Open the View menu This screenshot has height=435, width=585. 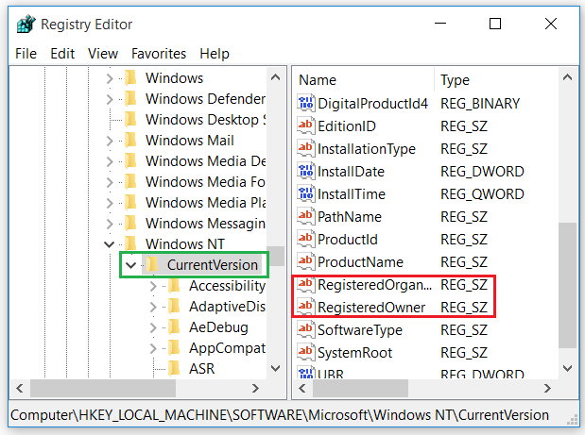[103, 54]
